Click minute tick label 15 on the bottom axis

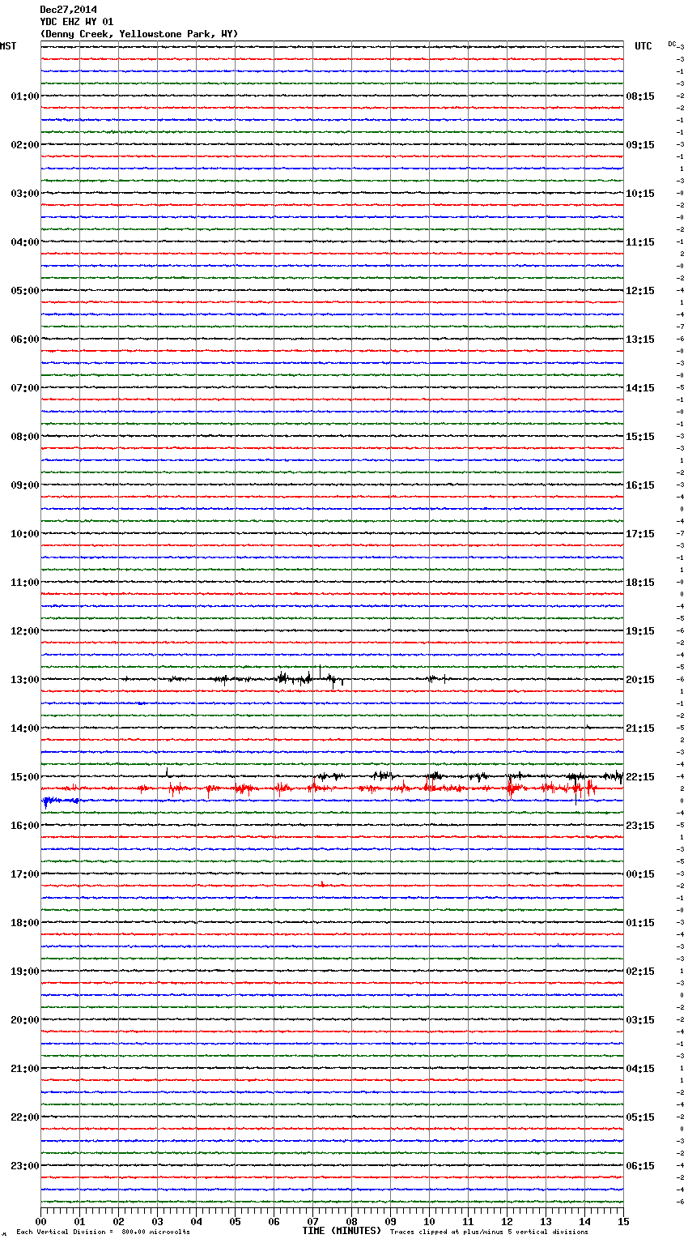click(x=623, y=1221)
